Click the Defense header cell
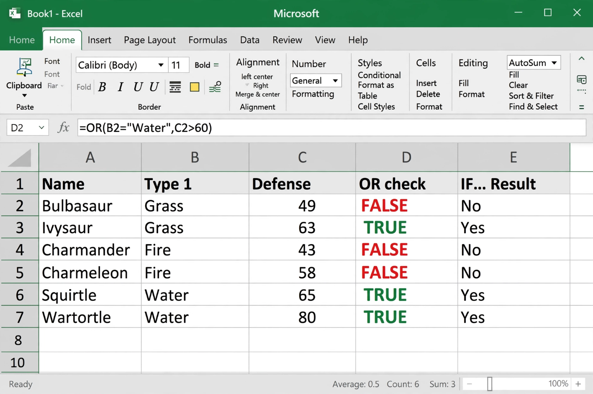 (x=302, y=184)
